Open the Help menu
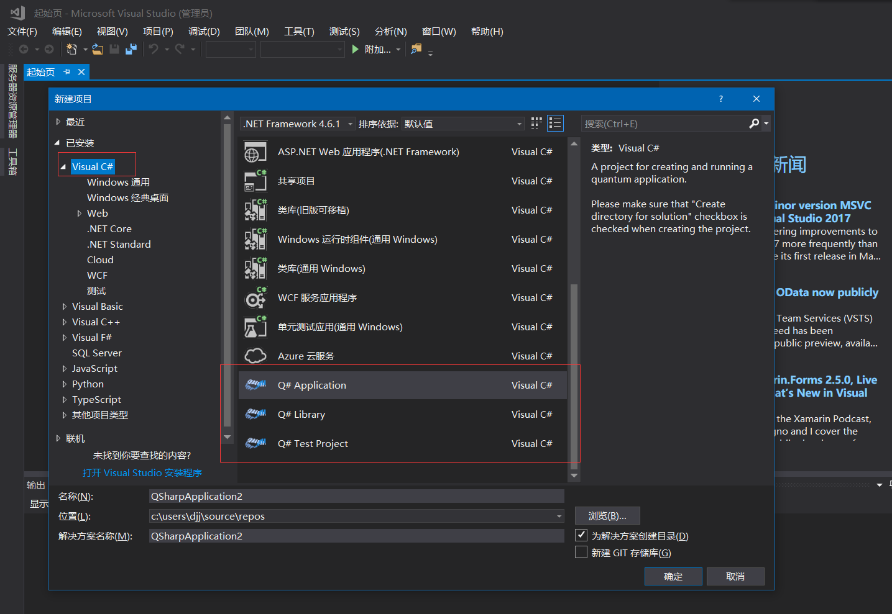Screen dimensions: 892x614 487,32
